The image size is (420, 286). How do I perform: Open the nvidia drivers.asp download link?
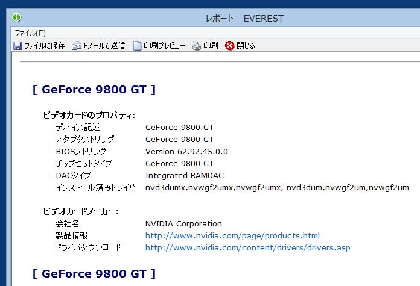pos(248,248)
